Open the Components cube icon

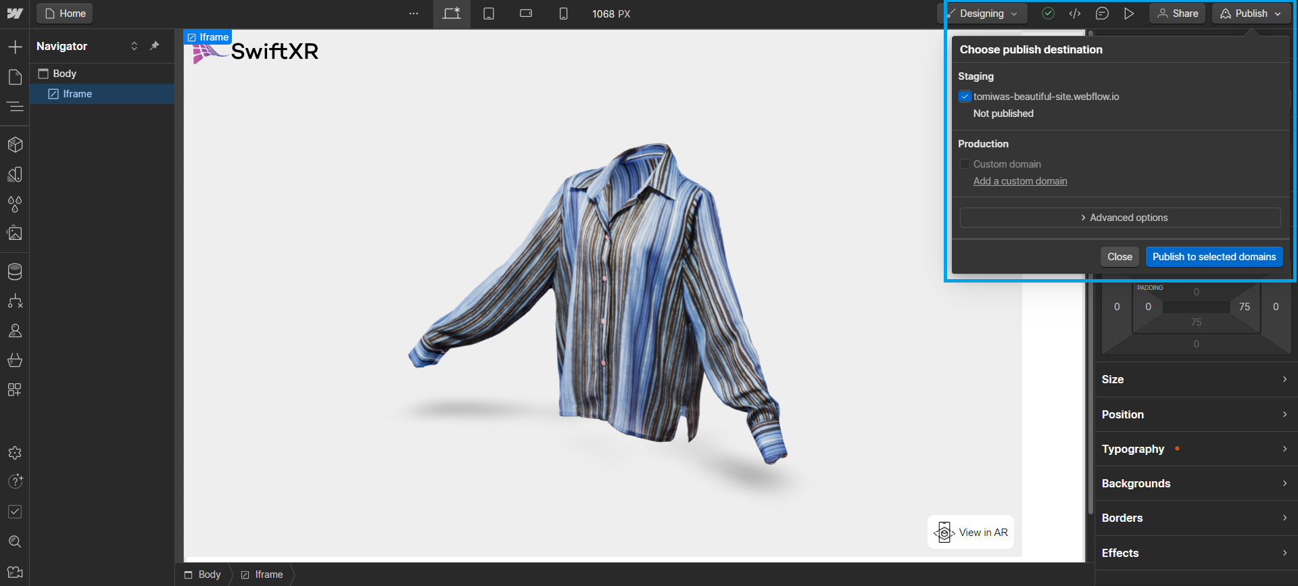15,145
